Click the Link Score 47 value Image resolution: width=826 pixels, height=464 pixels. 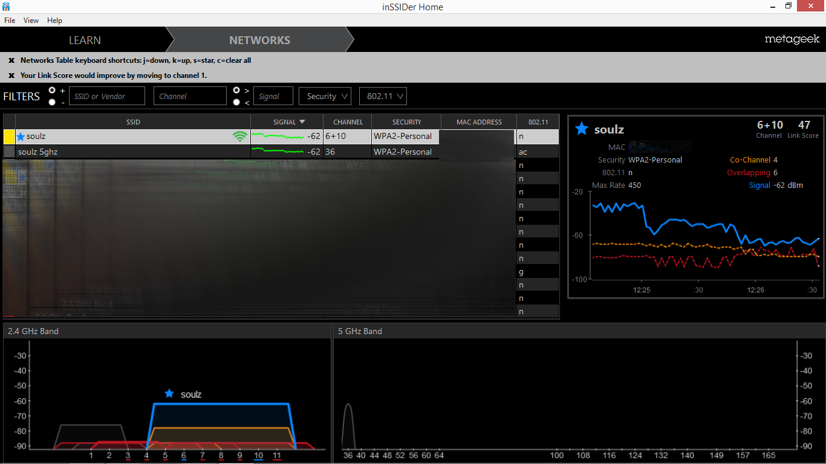click(x=804, y=125)
